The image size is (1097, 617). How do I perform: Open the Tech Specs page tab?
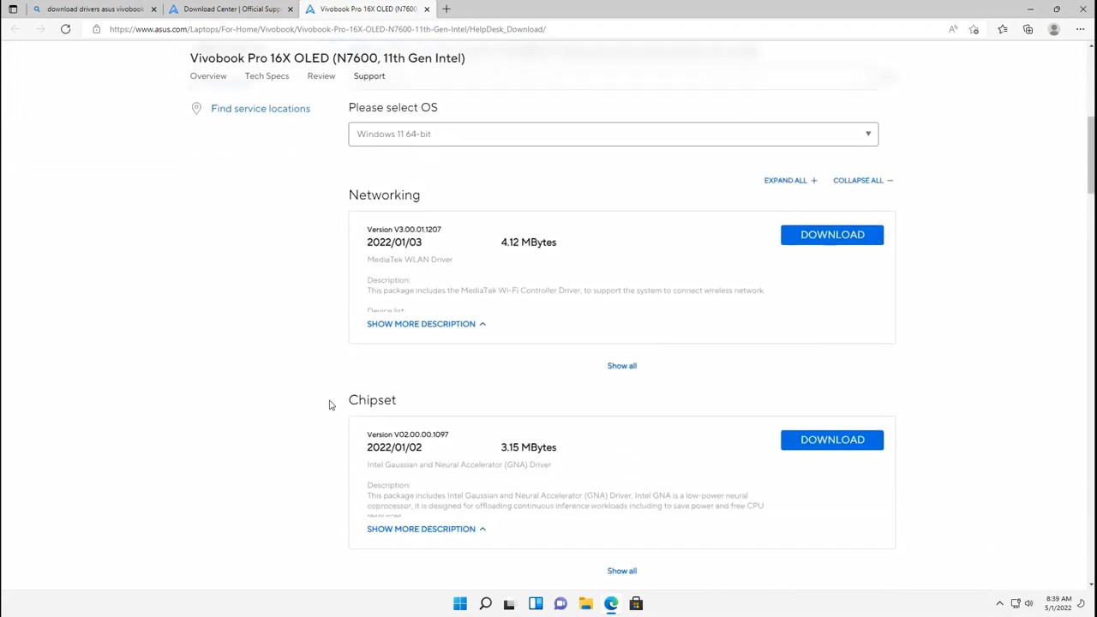267,76
